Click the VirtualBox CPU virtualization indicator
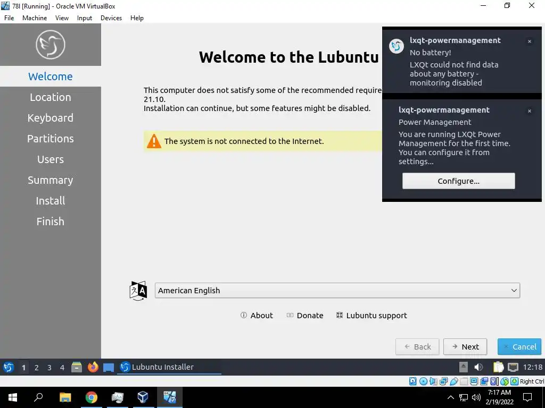The height and width of the screenshot is (408, 545). coord(494,381)
